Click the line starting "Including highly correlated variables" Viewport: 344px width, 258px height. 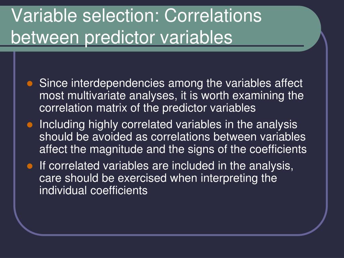(168, 124)
